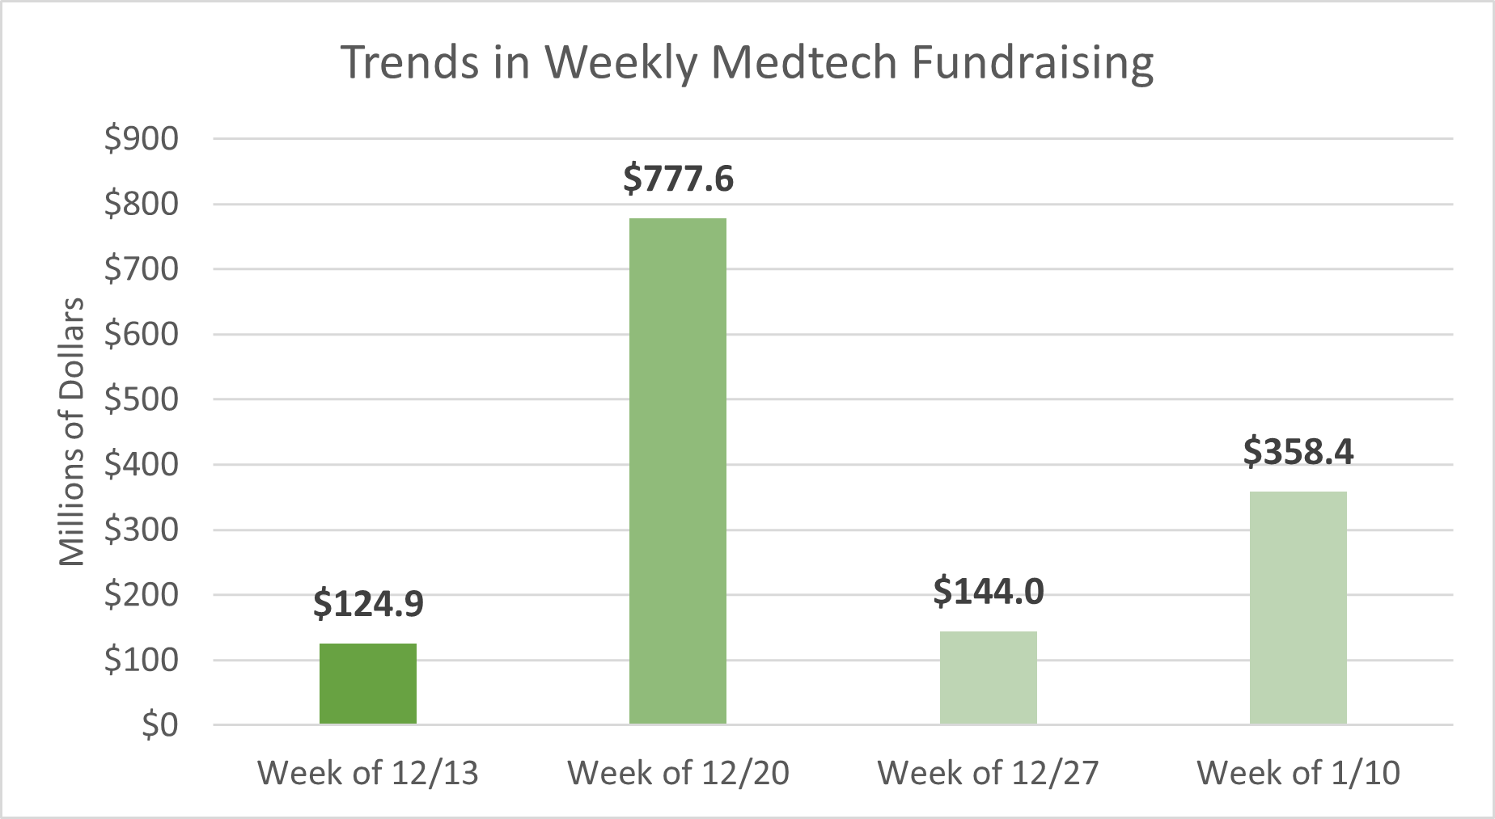Select the $400 vertical axis tick label
This screenshot has height=819, width=1495.
coord(142,465)
